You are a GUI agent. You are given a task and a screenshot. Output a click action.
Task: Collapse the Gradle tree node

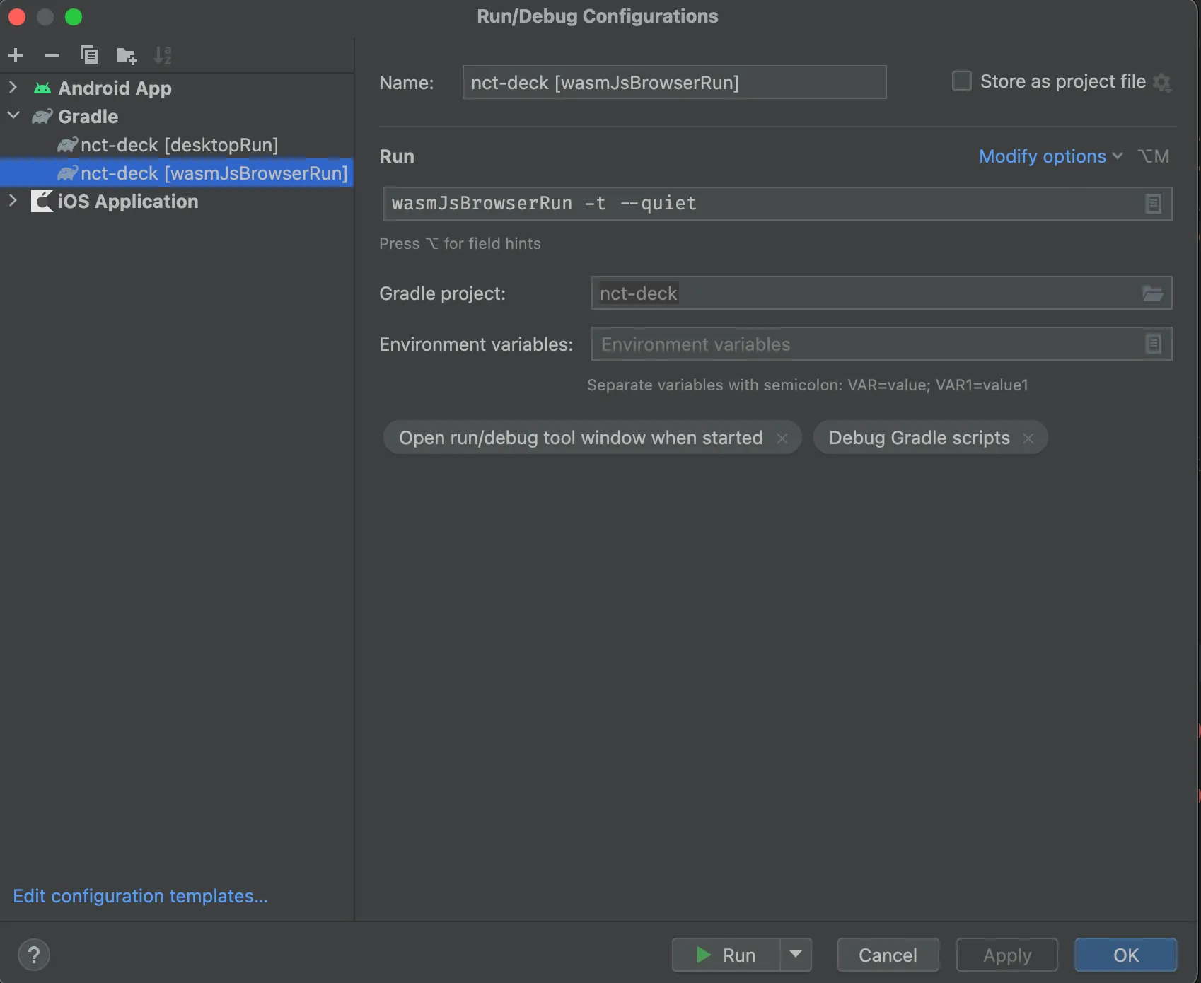point(13,116)
